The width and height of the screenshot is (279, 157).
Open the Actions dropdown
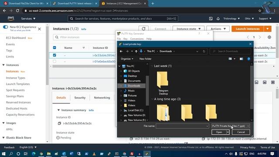coord(218,29)
